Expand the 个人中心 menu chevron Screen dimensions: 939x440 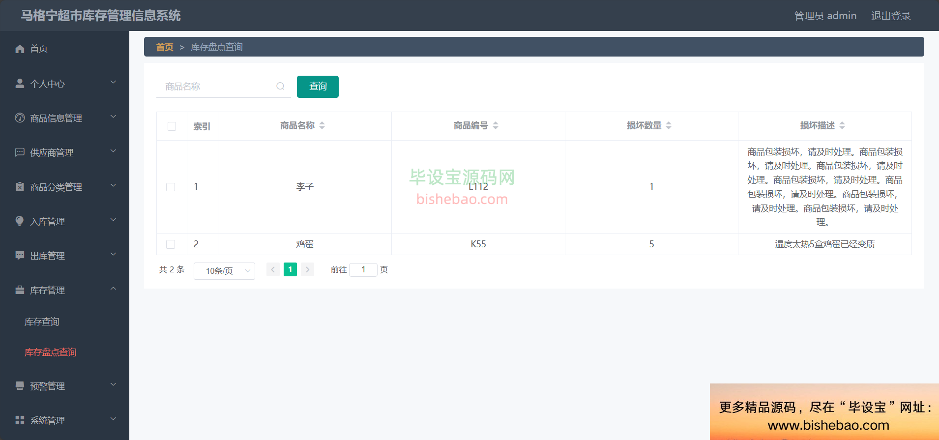[113, 82]
